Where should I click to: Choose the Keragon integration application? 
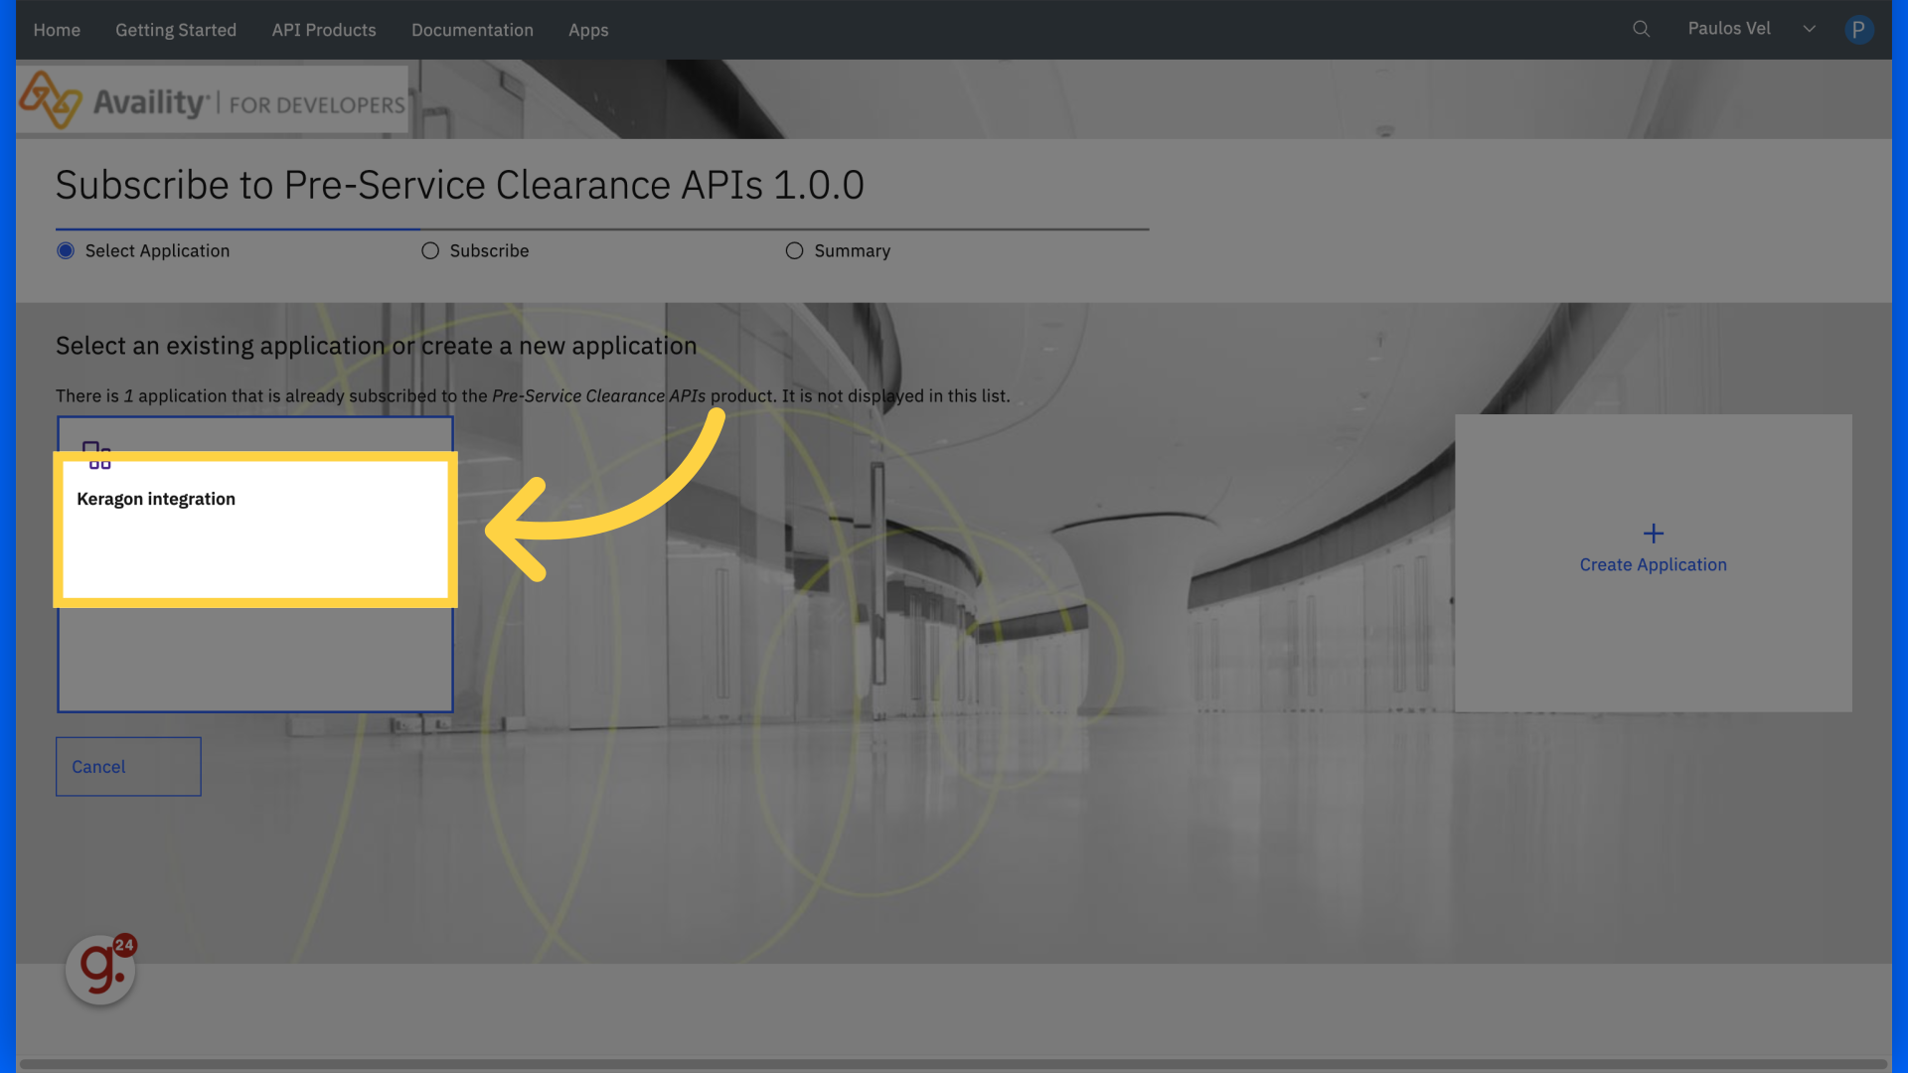(x=255, y=563)
